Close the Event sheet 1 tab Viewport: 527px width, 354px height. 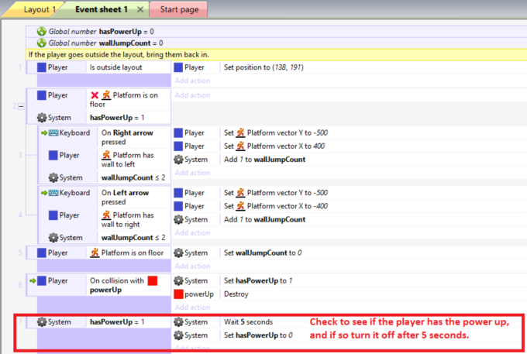point(139,9)
